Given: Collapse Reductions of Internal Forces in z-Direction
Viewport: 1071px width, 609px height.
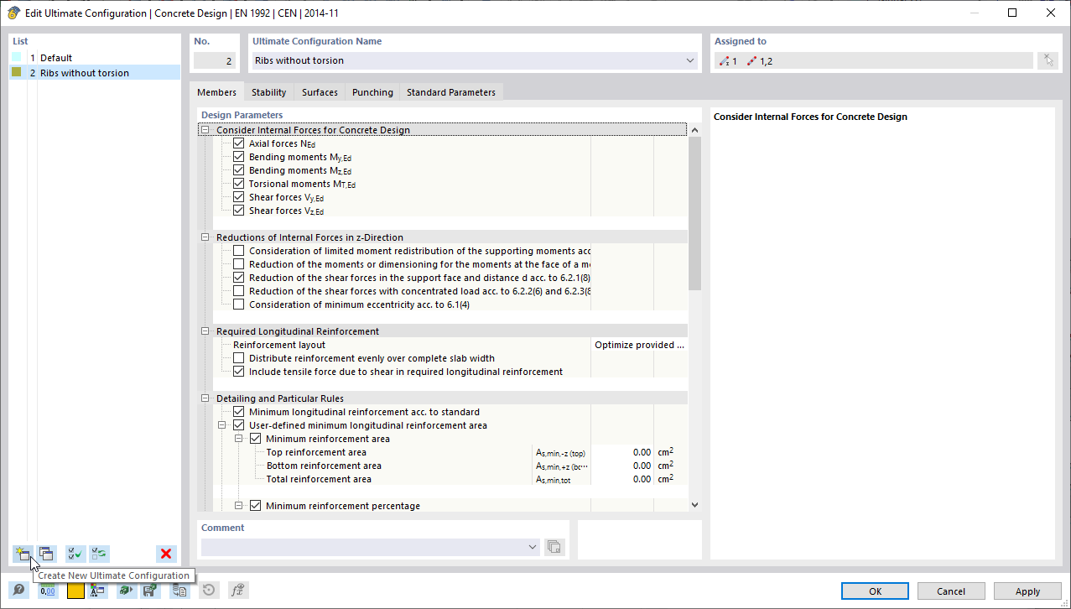Looking at the screenshot, I should tap(205, 237).
